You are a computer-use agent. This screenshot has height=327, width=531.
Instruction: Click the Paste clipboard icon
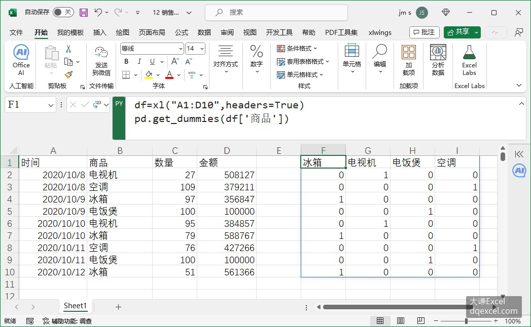[x=51, y=53]
